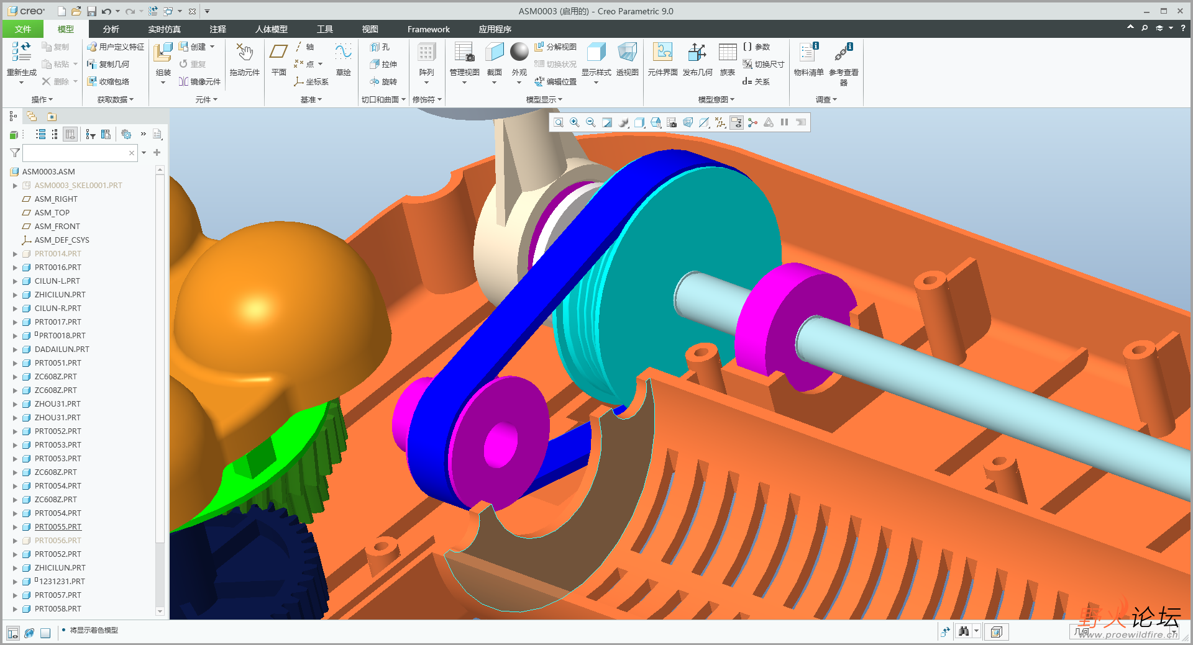Click the Repaint icon in graphics toolbar
1193x645 pixels.
[x=607, y=122]
